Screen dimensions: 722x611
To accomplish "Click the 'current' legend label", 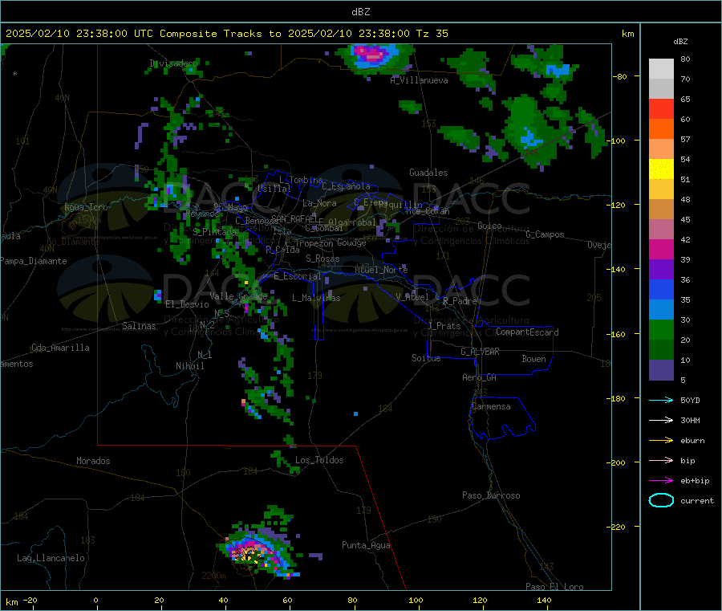I will (x=697, y=500).
